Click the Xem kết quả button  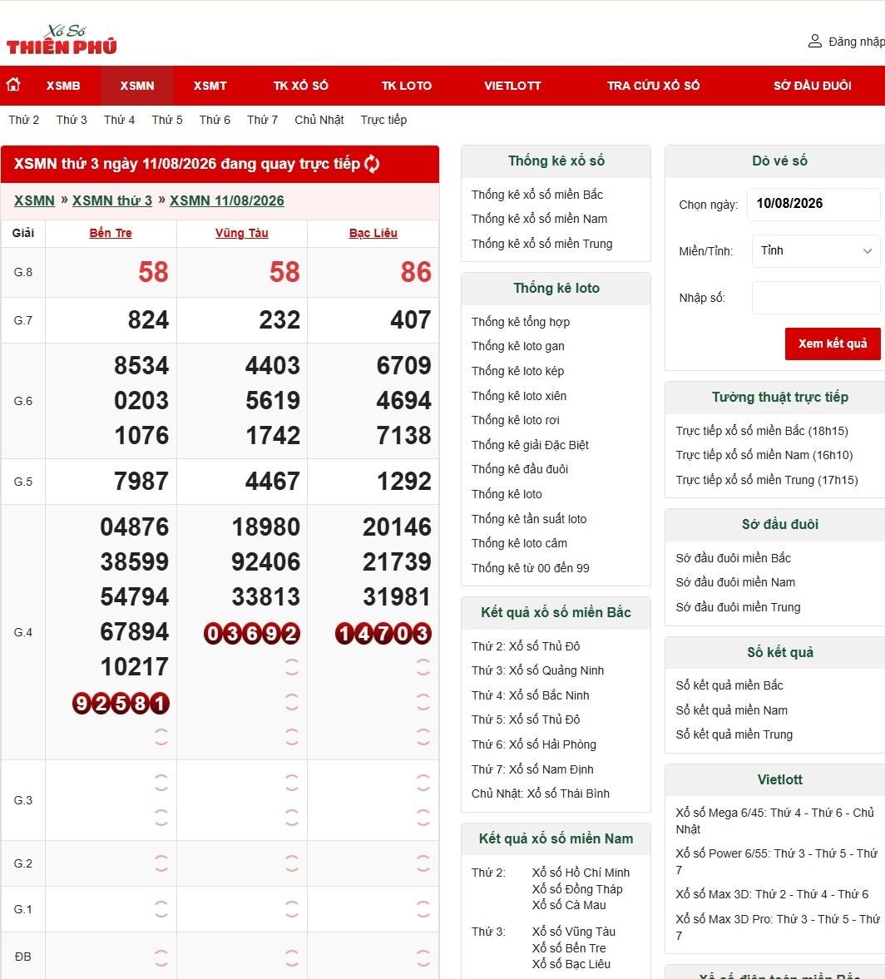pos(833,344)
